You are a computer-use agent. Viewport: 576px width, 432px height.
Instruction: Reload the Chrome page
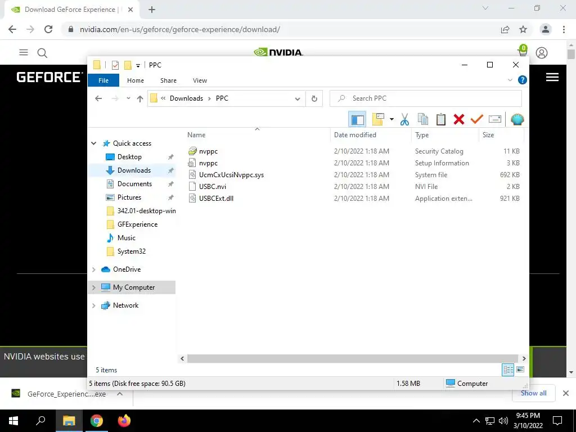coord(48,29)
